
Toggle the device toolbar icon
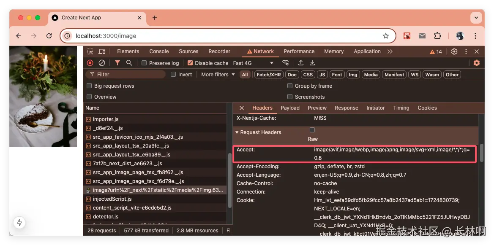(102, 51)
